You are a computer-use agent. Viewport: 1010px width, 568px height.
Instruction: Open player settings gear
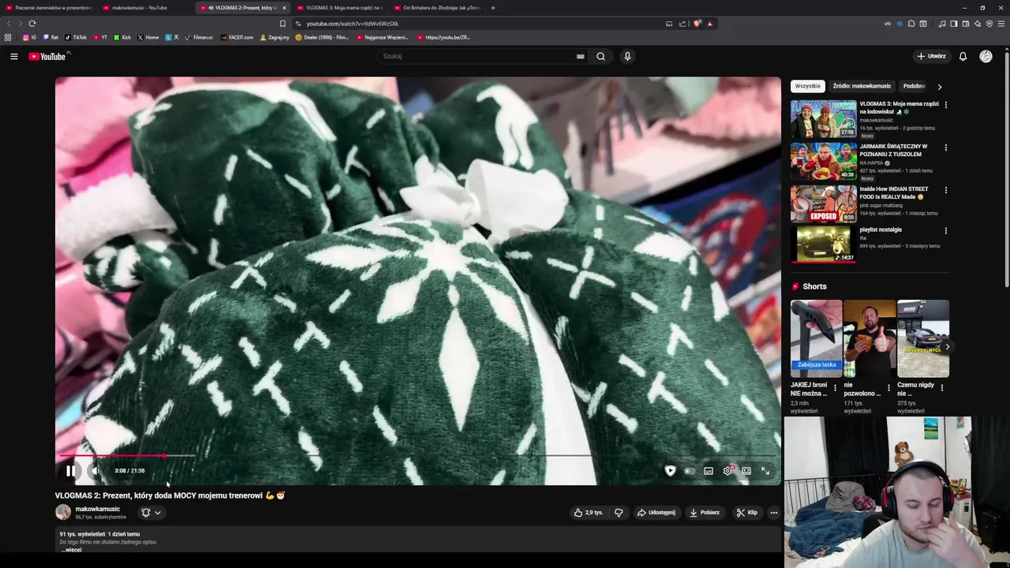tap(728, 471)
